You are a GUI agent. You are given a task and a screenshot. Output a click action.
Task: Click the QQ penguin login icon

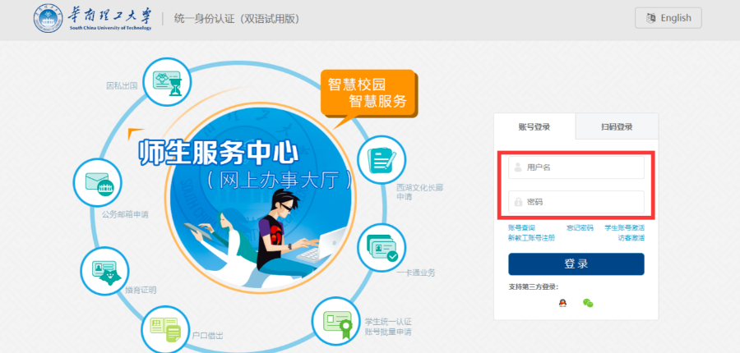562,303
